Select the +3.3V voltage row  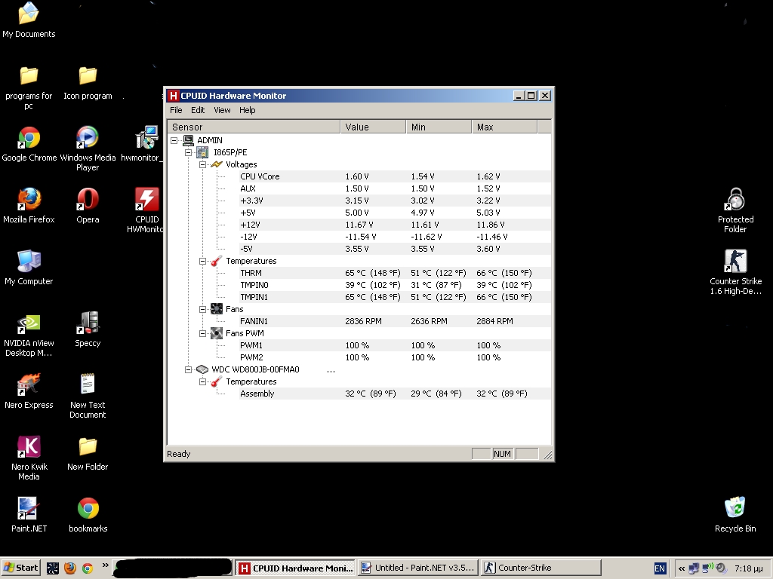tap(395, 201)
